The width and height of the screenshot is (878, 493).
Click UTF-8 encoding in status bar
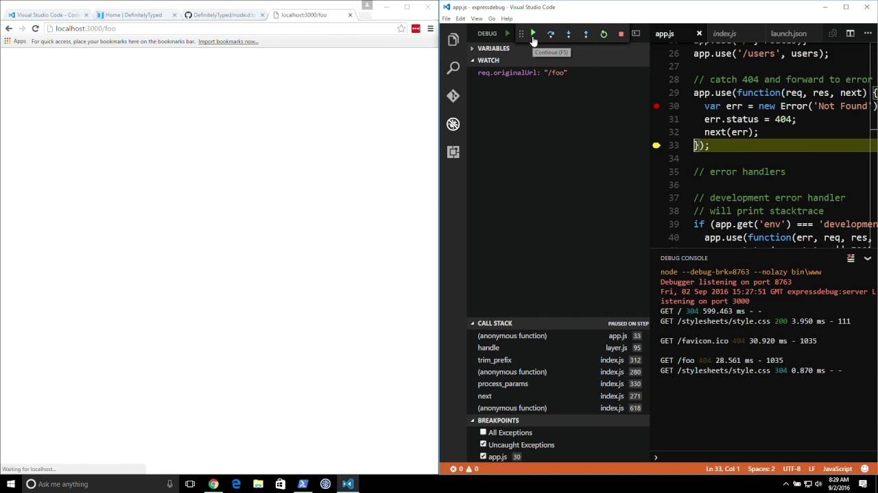tap(792, 469)
